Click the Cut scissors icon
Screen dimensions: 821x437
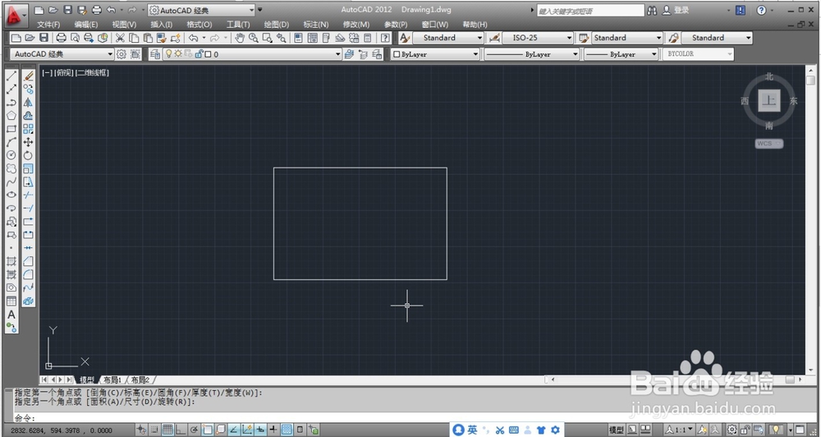point(120,38)
